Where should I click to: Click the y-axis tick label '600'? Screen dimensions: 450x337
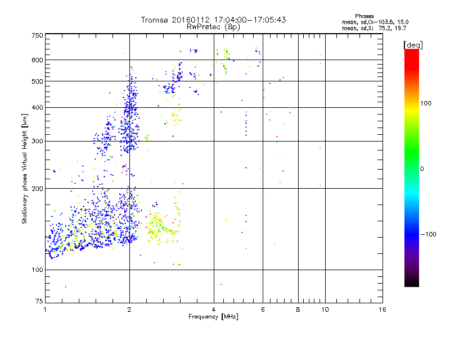pos(37,60)
